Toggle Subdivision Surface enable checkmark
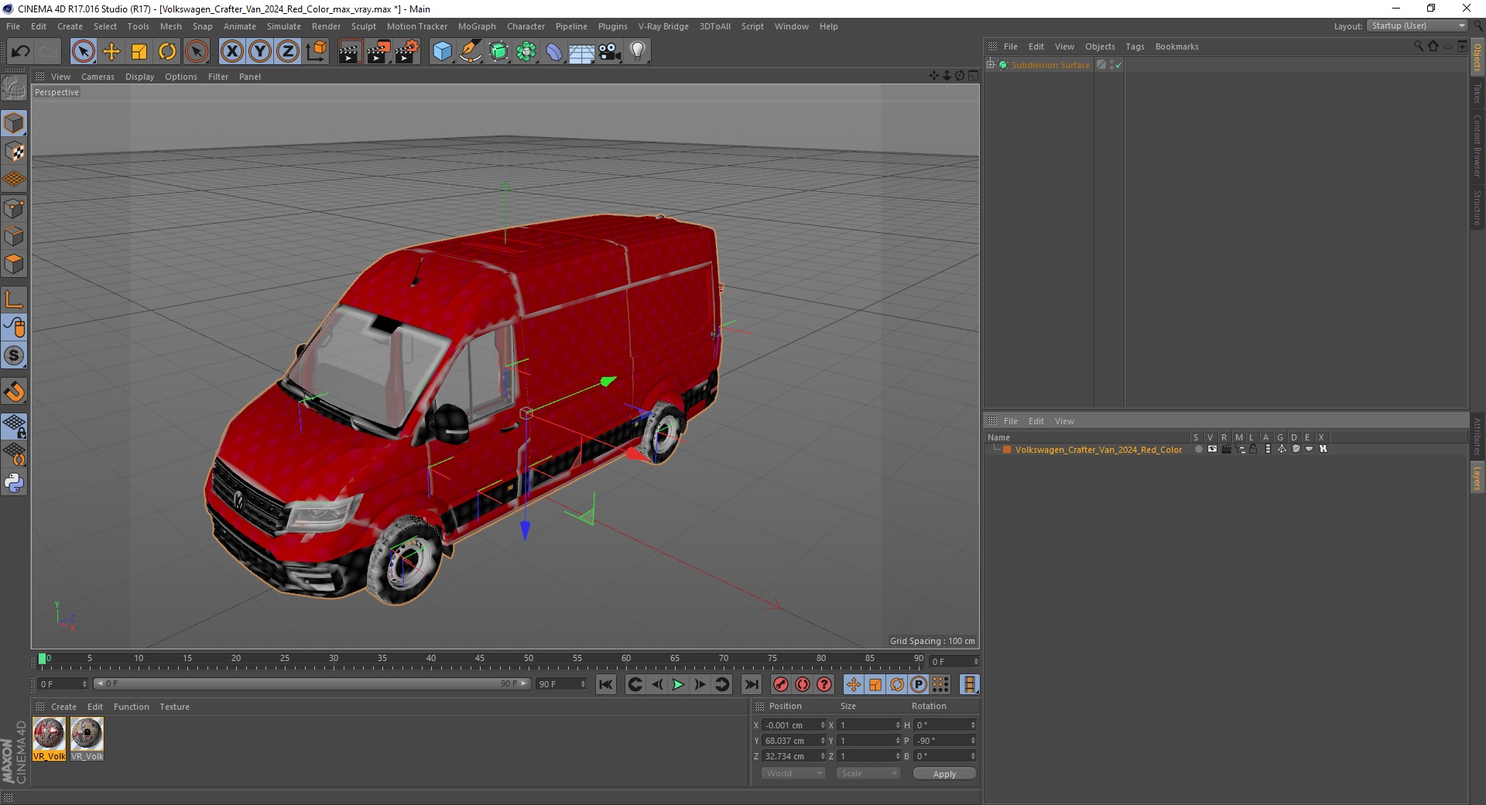The width and height of the screenshot is (1486, 805). [1118, 65]
